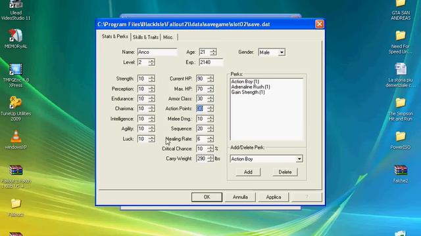Screen dimensions: 421x236
Task: Open the Misc. tab
Action: coord(168,37)
